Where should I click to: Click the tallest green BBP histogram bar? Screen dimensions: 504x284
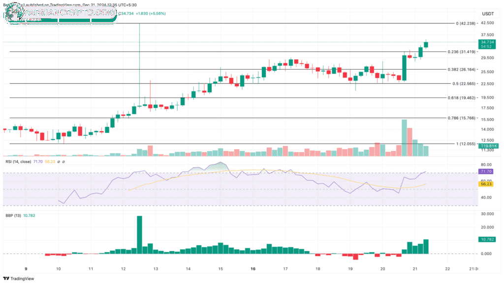[139, 234]
